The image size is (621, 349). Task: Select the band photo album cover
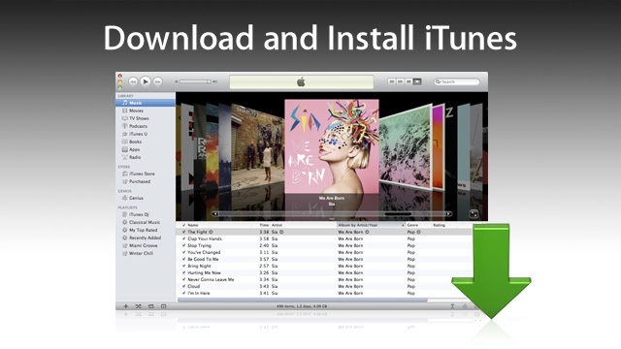pos(257,147)
